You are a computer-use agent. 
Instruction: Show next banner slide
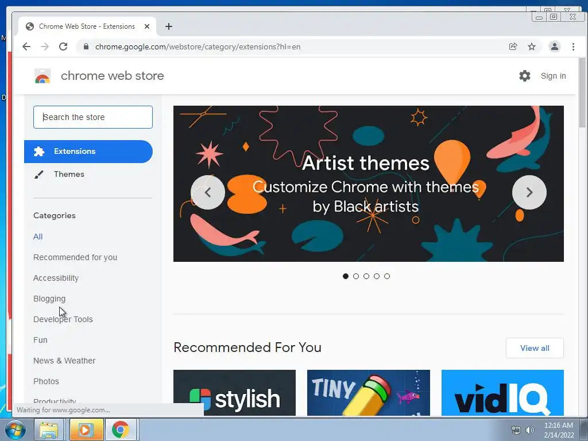coord(529,192)
